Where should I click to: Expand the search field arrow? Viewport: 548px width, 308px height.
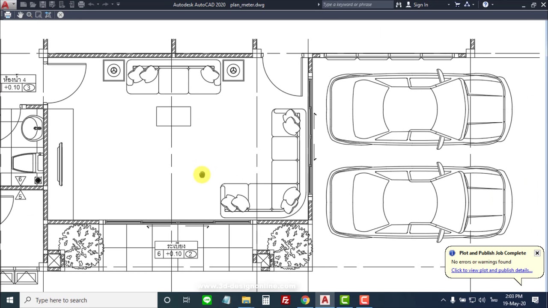click(319, 4)
